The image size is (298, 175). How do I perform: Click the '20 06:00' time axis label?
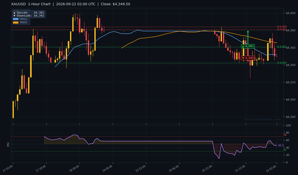174,168
